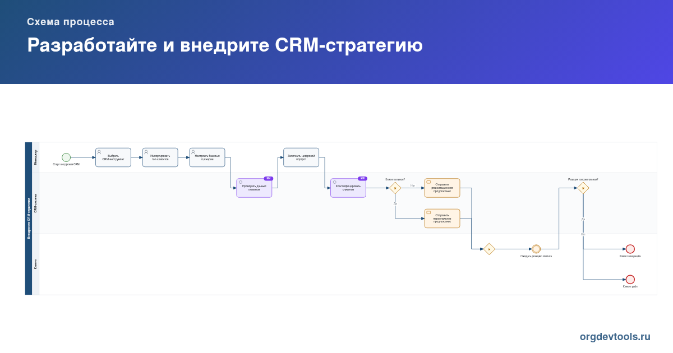Select the 'Отправить персональное предложение' task

click(x=442, y=219)
